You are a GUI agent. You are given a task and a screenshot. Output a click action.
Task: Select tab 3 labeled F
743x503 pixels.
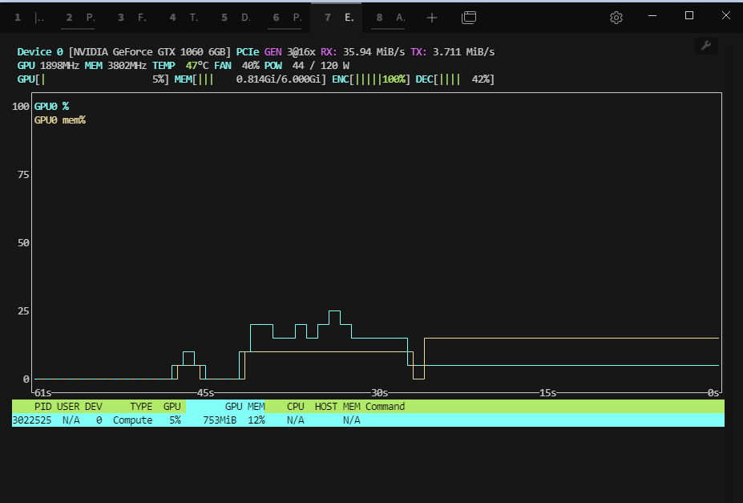131,17
